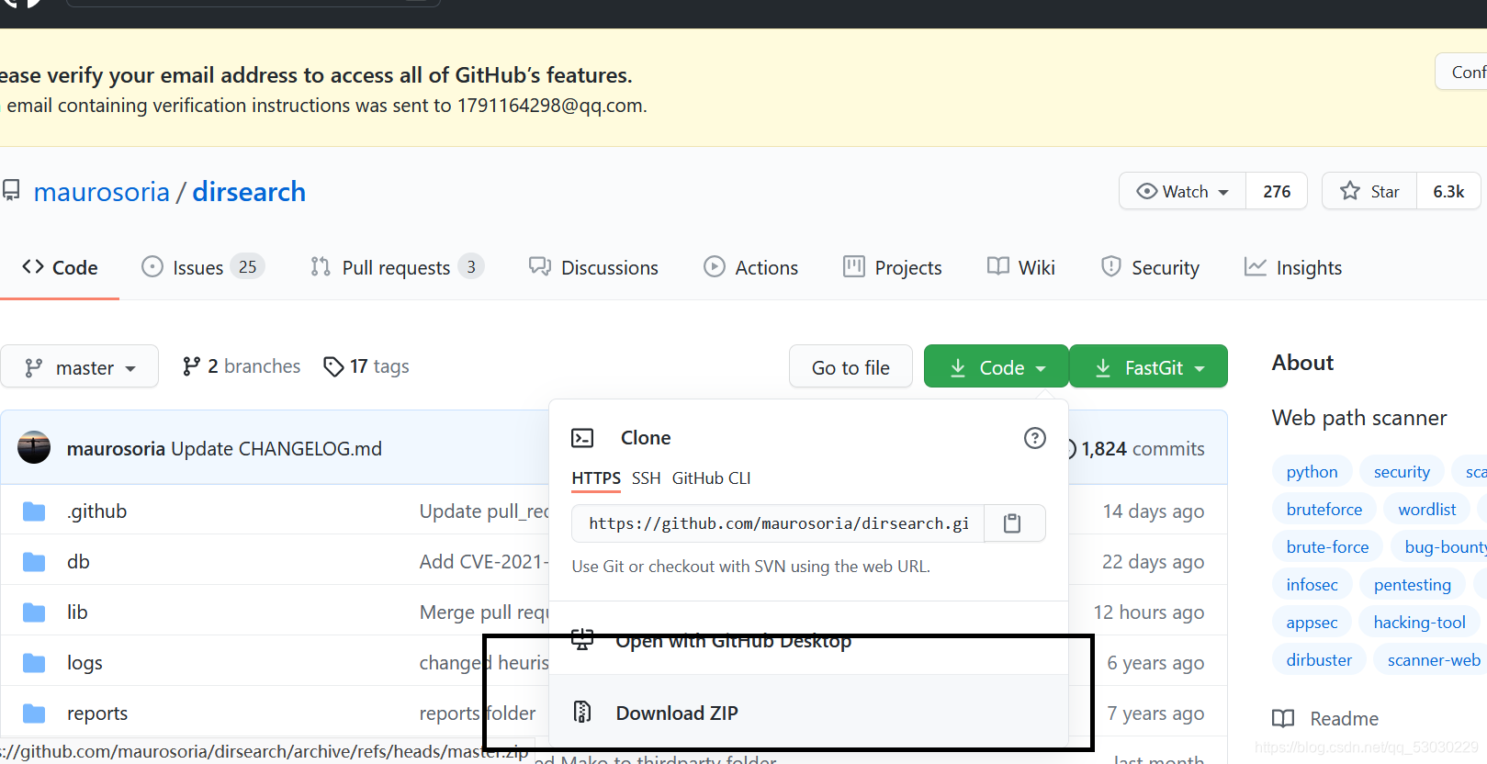Expand the Watch dropdown
This screenshot has width=1487, height=764.
pyautogui.click(x=1183, y=191)
